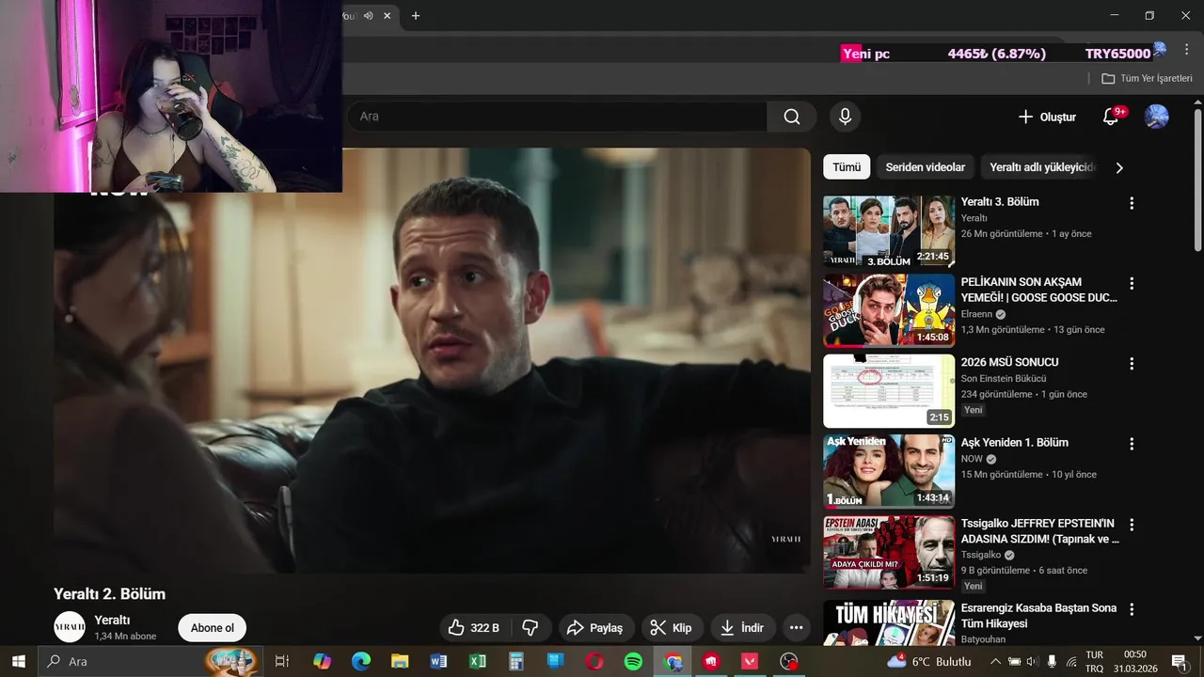Open the account avatar menu

[1156, 117]
